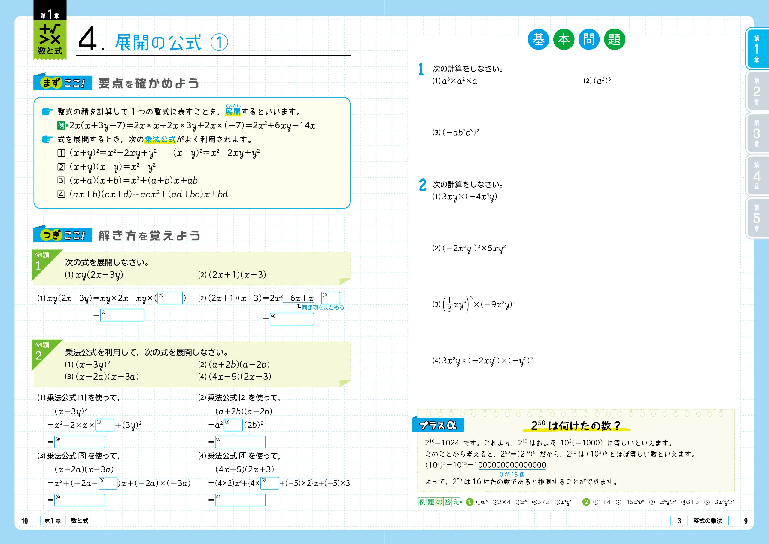Click the annotation 0が15個
The image size is (769, 544).
pos(512,474)
